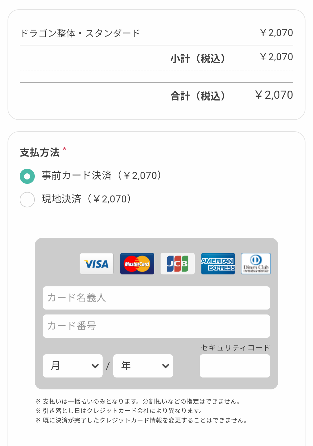313x446 pixels.
Task: Select 事前カード決済 radio button
Action: tap(27, 176)
